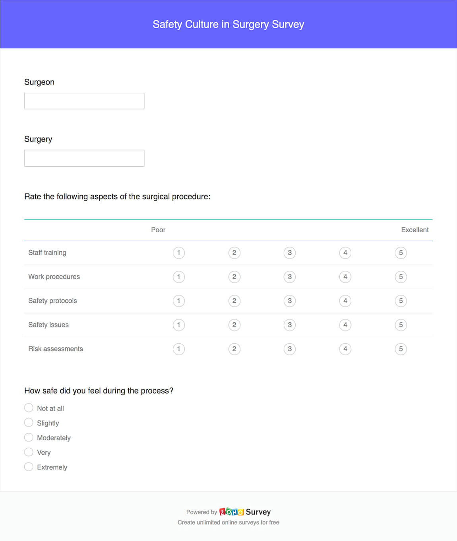Screen dimensions: 457x541
Task: Choose rating 1 for Work procedures
Action: (x=179, y=277)
